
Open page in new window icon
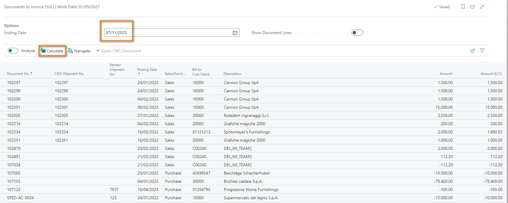coord(472,7)
